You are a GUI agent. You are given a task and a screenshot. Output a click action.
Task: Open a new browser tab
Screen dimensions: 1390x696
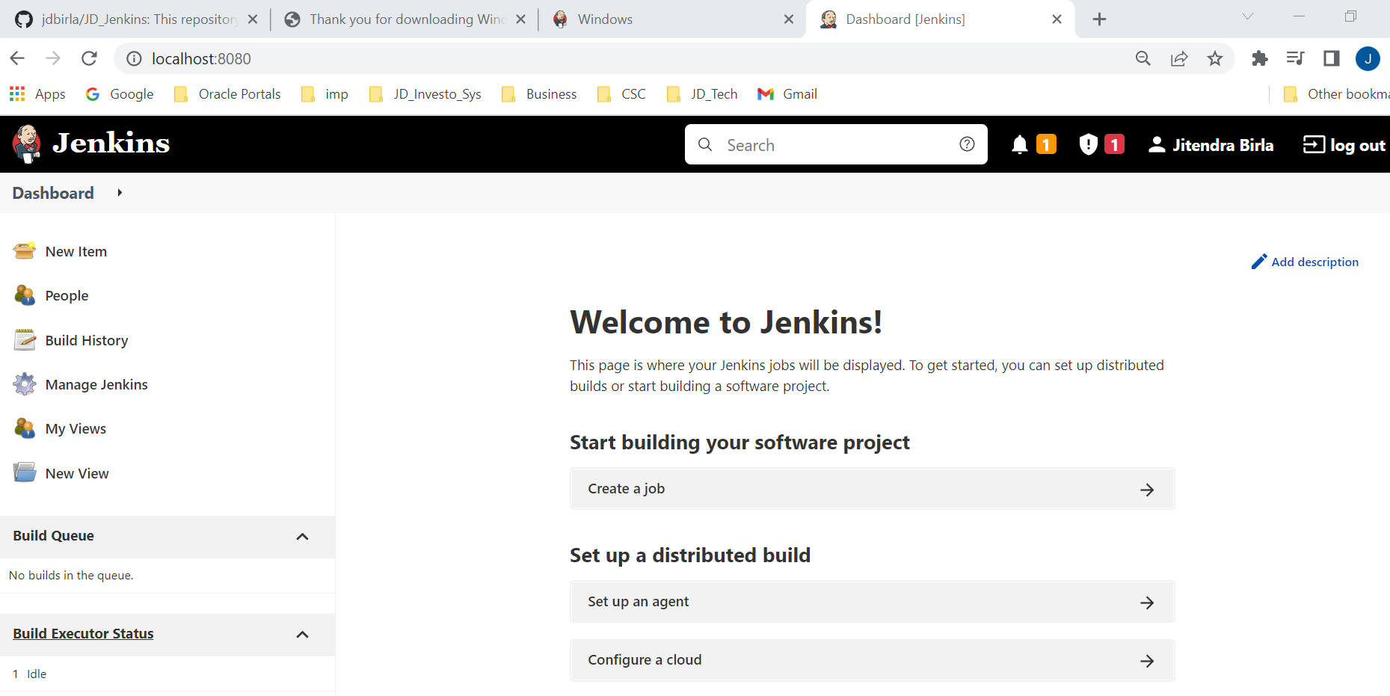(x=1099, y=19)
